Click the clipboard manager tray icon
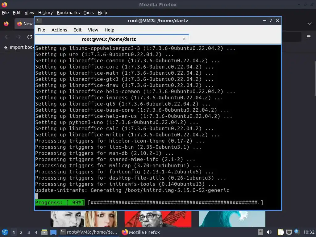Screen dimensions: 316x237 (x=281, y=232)
